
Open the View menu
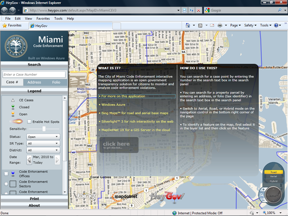(x=28, y=18)
